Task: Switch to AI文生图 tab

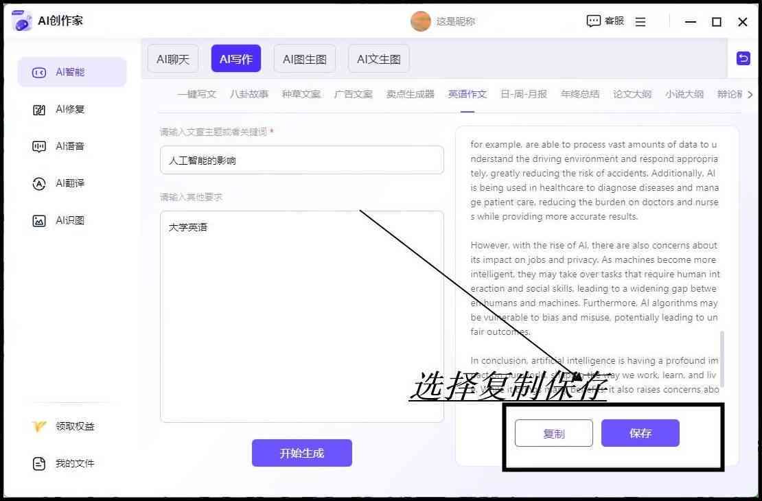Action: tap(378, 59)
